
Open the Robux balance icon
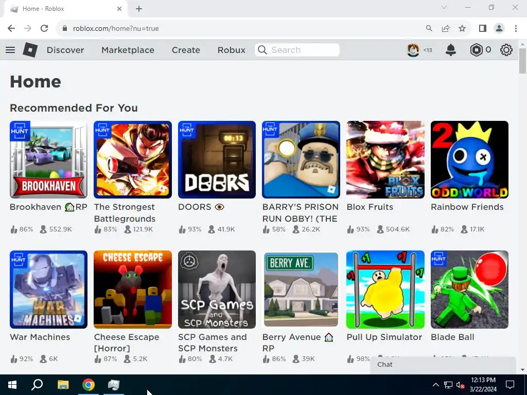pos(476,50)
